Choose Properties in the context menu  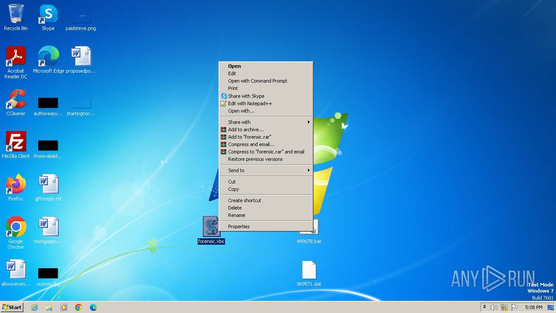pos(265,226)
